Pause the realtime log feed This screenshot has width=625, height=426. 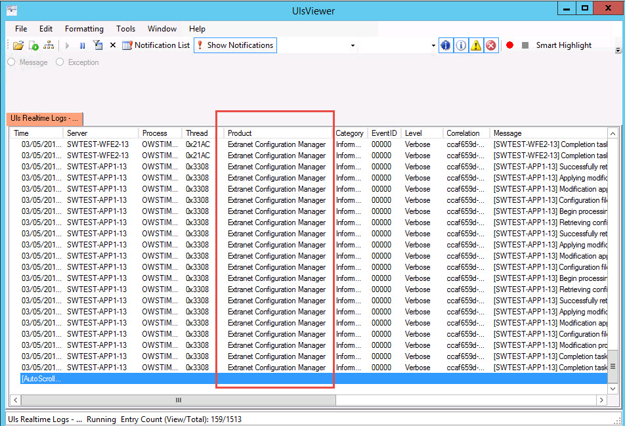(82, 45)
